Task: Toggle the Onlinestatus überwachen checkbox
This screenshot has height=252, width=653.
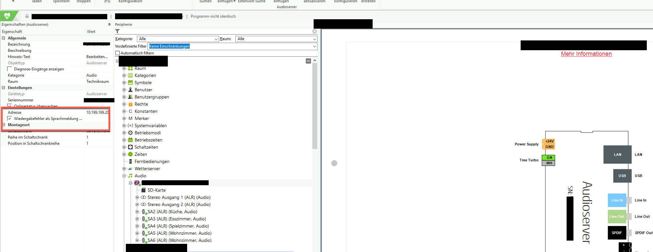Action: point(10,106)
